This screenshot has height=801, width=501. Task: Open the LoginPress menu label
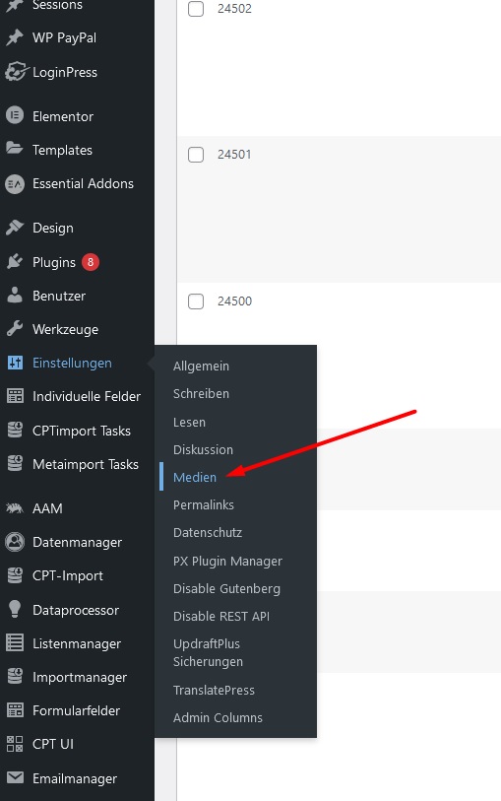65,73
